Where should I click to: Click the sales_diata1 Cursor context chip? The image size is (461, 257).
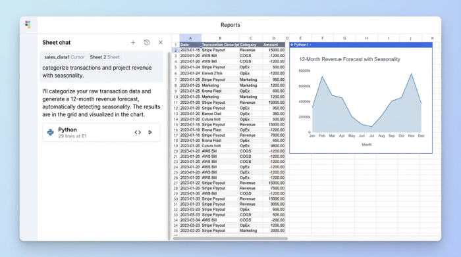tap(64, 57)
